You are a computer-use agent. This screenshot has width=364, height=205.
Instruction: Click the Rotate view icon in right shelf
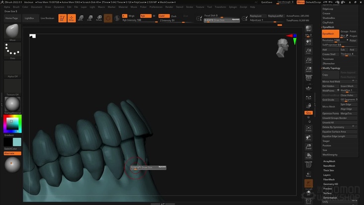(308, 156)
